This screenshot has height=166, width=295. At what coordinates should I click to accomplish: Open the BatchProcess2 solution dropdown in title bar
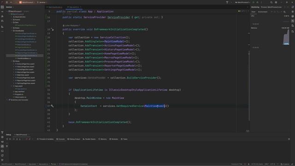coord(27,2)
